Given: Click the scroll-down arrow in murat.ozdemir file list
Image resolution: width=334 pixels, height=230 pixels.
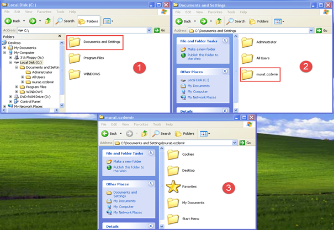Looking at the screenshot, I should pyautogui.click(x=162, y=226).
